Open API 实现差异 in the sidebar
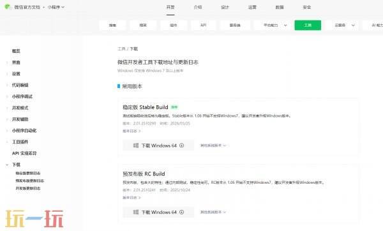The height and width of the screenshot is (231, 383). (x=24, y=153)
